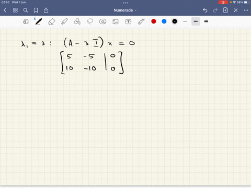Close editing mode with the X icon

(236, 10)
